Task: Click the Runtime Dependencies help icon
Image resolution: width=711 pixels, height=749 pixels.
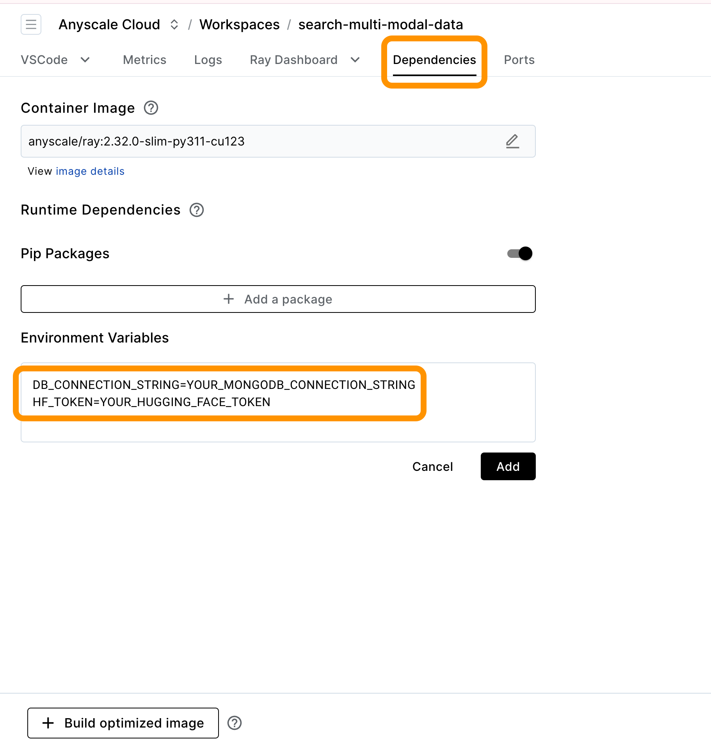Action: 197,210
